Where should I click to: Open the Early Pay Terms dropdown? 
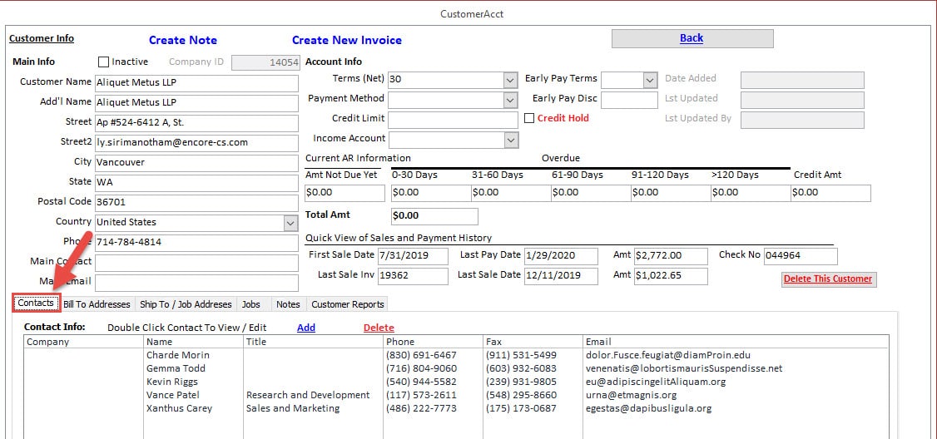pyautogui.click(x=650, y=80)
